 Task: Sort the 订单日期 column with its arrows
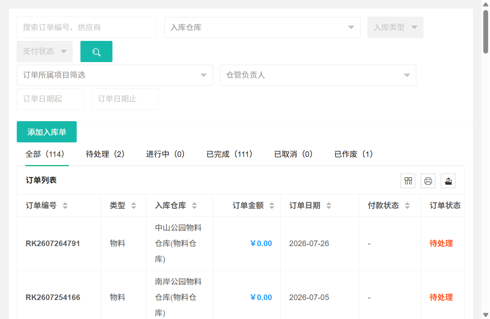(328, 206)
